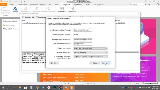The height and width of the screenshot is (90, 160).
Task: Open the Выбрать tool dropdown
Action: coord(5,10)
